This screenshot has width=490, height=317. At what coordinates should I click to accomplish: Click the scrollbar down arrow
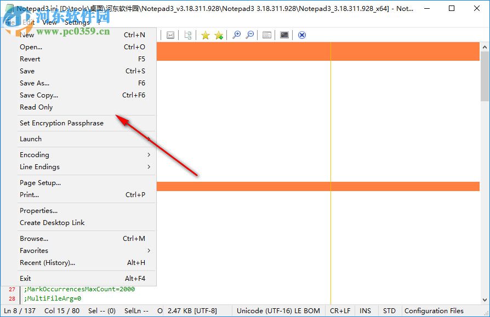click(485, 300)
